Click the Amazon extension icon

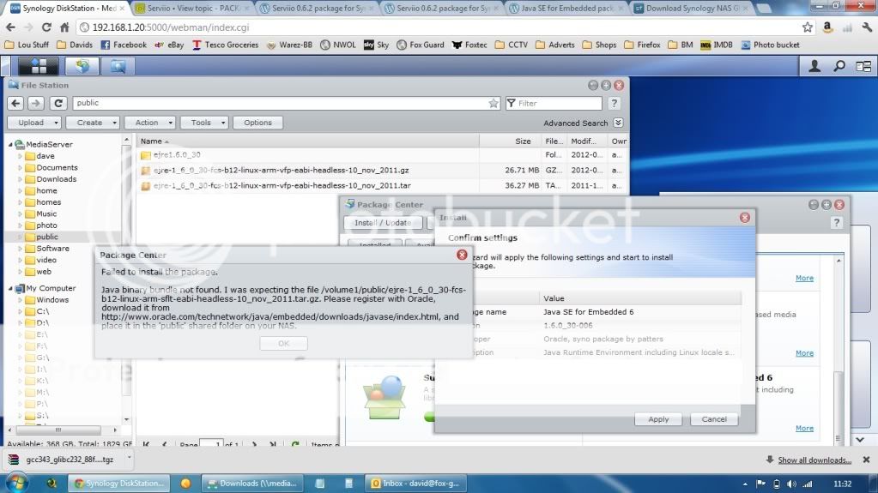coord(827,27)
